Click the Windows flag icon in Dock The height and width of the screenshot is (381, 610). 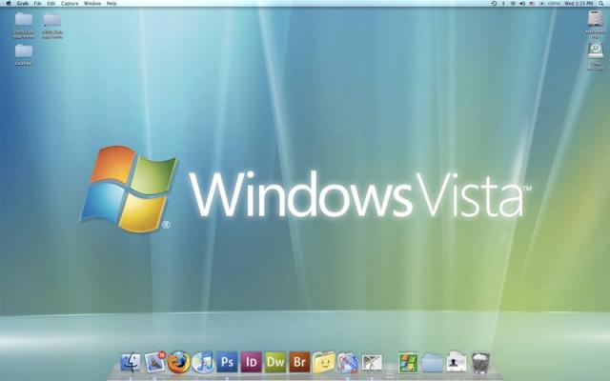pyautogui.click(x=408, y=363)
